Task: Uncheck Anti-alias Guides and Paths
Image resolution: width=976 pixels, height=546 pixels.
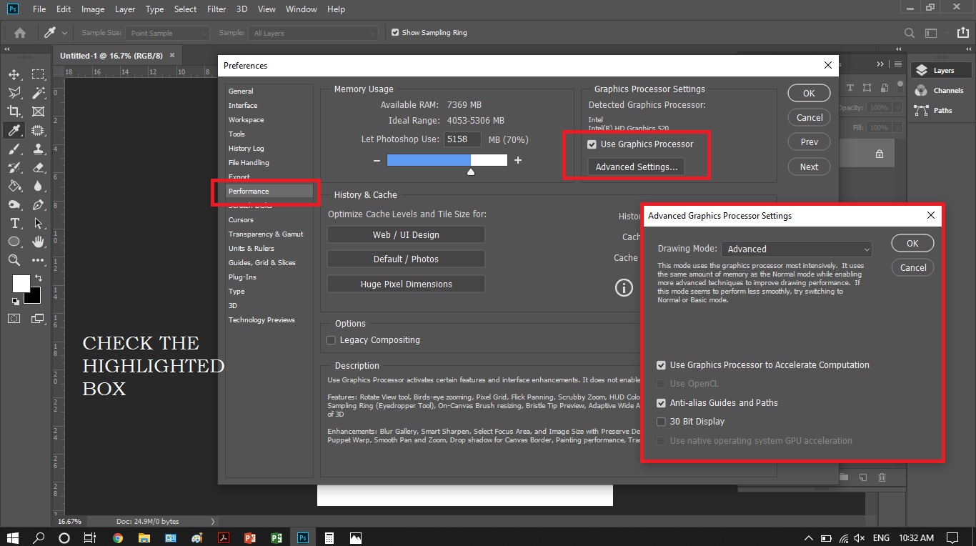Action: [x=661, y=403]
